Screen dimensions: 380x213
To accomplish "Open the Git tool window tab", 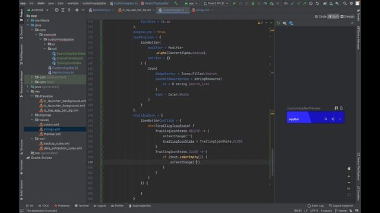I will [30, 206].
